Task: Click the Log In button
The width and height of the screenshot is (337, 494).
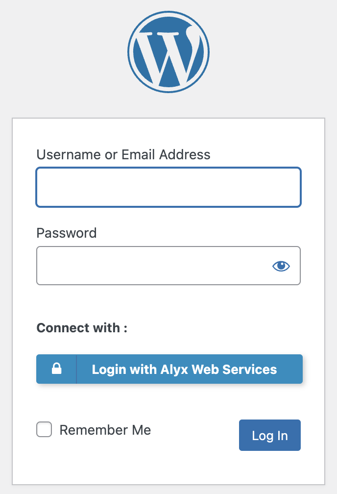Action: point(269,435)
